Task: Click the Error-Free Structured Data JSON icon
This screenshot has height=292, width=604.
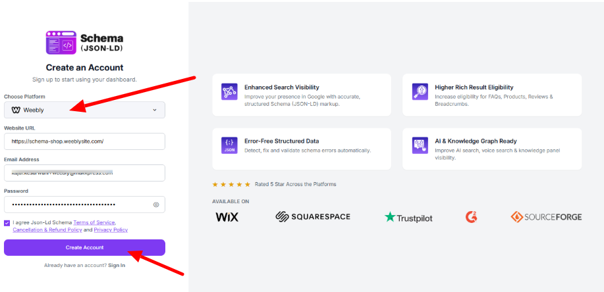Action: [229, 145]
